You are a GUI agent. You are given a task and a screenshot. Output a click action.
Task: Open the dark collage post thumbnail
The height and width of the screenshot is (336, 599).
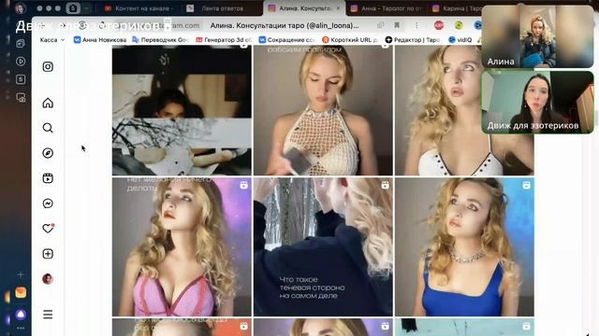[x=182, y=110]
